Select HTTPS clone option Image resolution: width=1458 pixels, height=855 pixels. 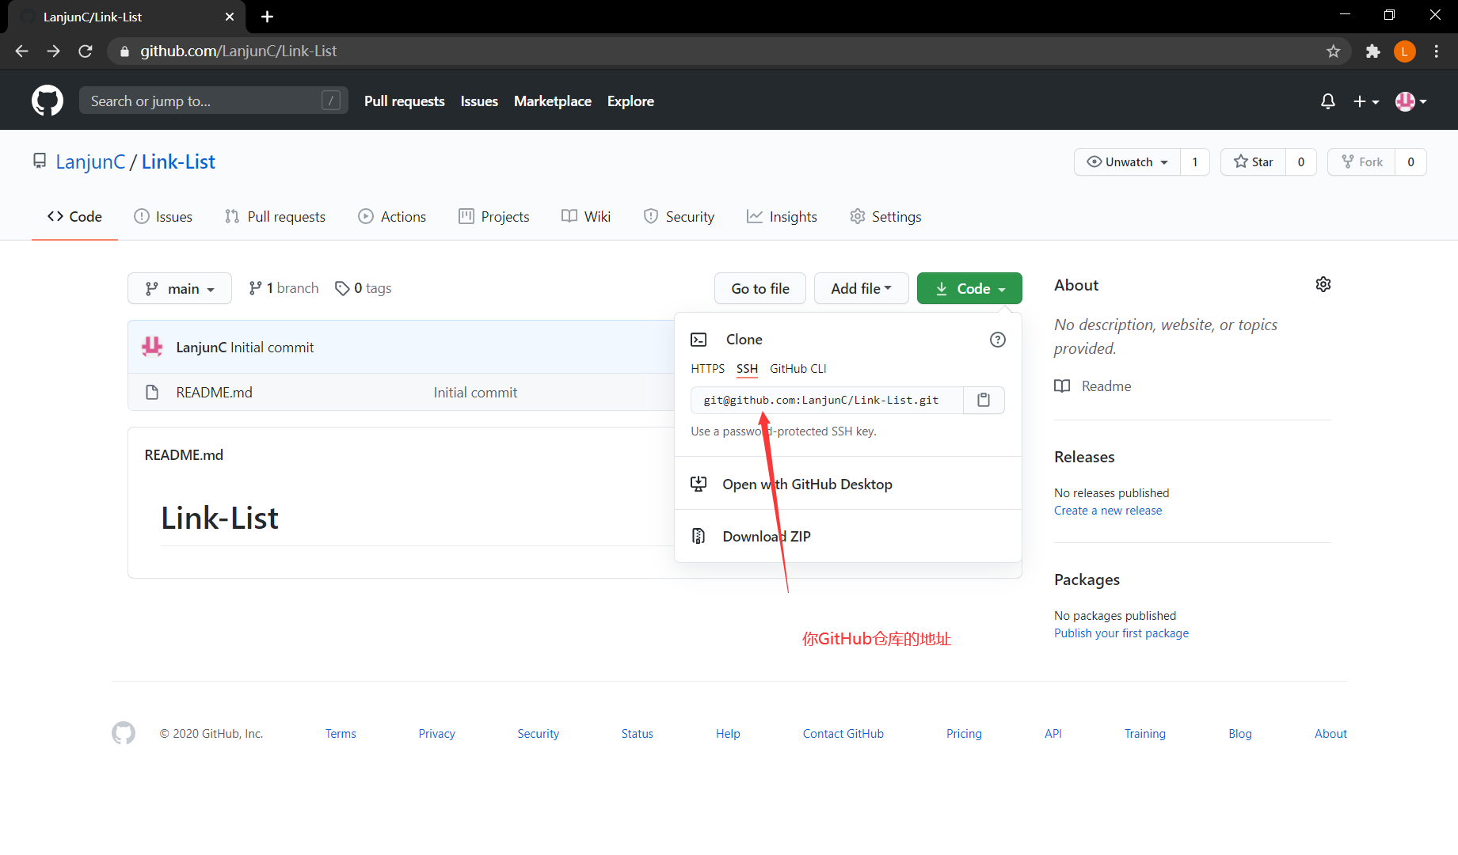[x=707, y=369]
